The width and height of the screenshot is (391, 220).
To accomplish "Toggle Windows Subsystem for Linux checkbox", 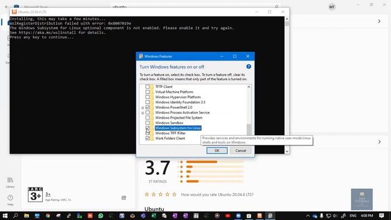I will click(147, 128).
